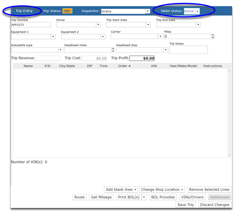Decrease Deadhead miles with down arrow
The height and width of the screenshot is (212, 238).
click(113, 51)
